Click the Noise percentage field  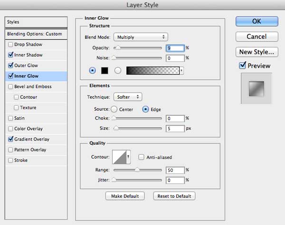(175, 58)
